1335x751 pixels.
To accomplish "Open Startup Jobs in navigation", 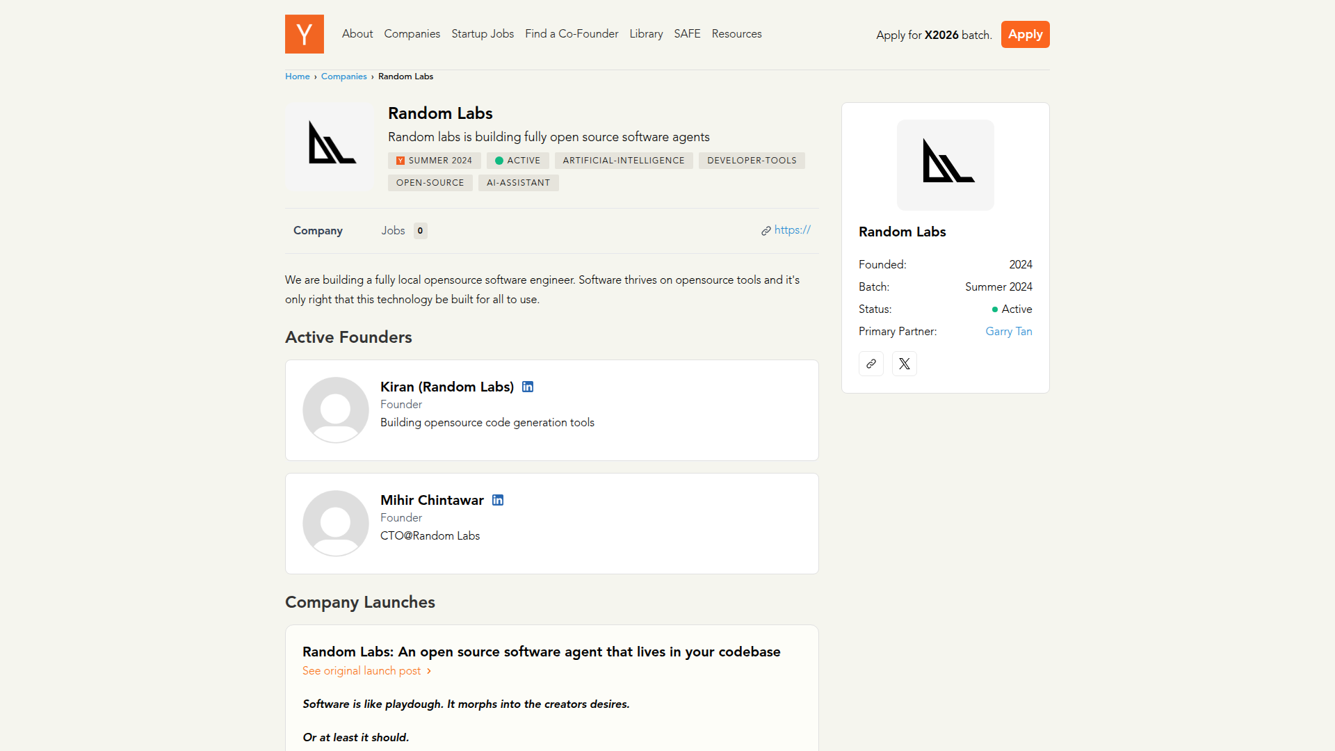I will (x=483, y=33).
